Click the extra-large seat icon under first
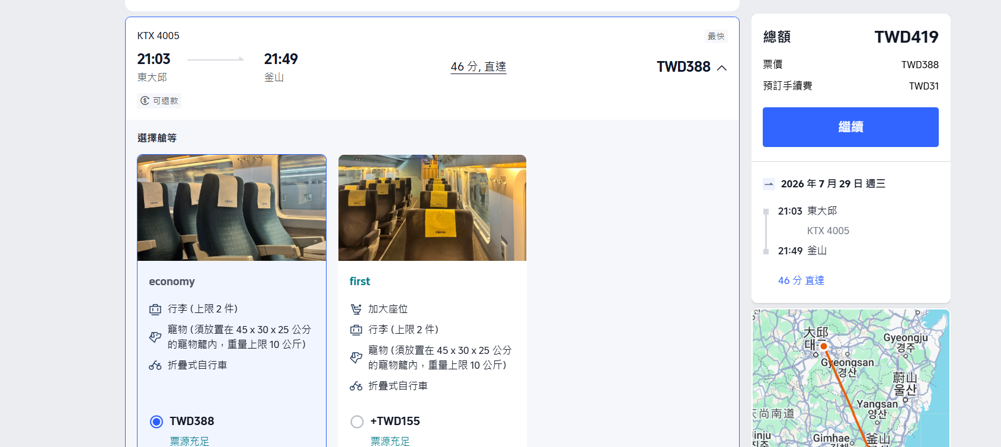Screen dimensions: 1001x447 tap(356, 309)
